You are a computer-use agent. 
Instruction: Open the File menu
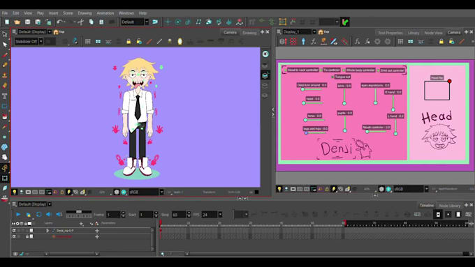(x=5, y=13)
